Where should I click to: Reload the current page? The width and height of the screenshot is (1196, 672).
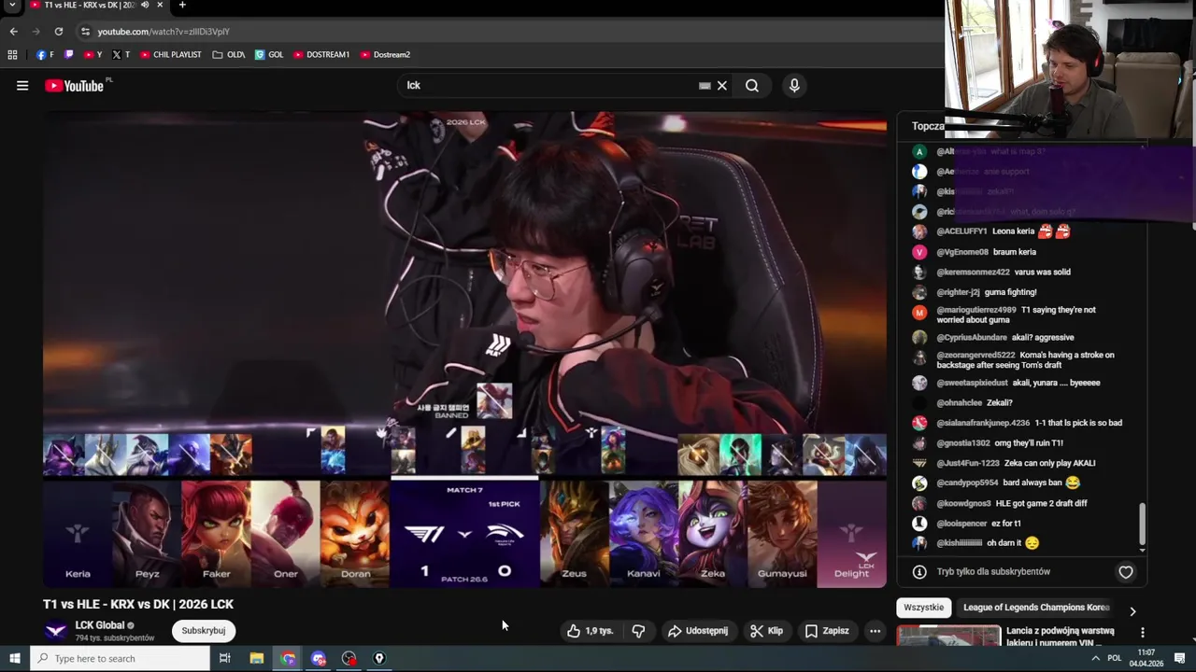pyautogui.click(x=58, y=31)
